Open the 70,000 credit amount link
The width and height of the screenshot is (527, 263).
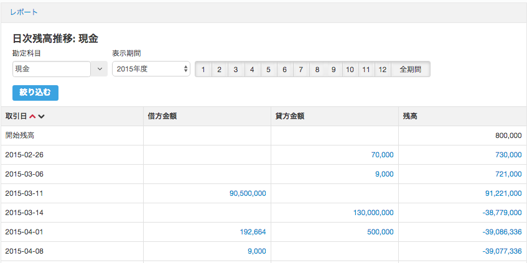(x=383, y=155)
